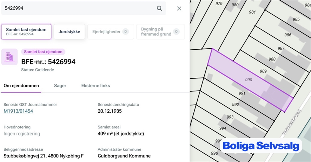The image size is (311, 162).
Task: Open the Om ejendommen tab
Action: click(21, 86)
